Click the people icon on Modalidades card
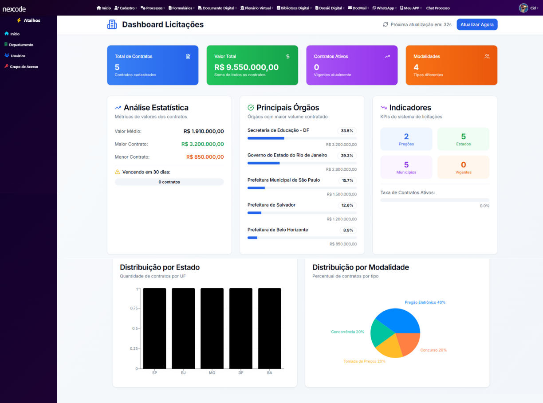 pos(487,56)
